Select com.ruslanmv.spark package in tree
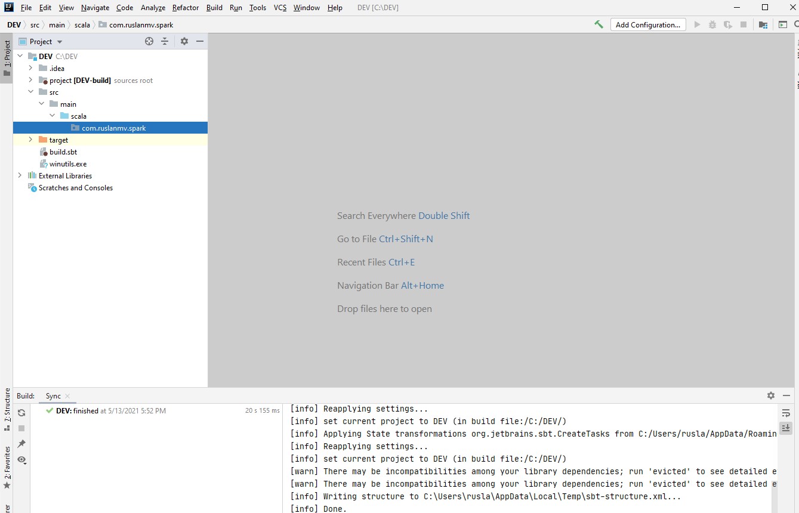The width and height of the screenshot is (799, 513). point(110,128)
